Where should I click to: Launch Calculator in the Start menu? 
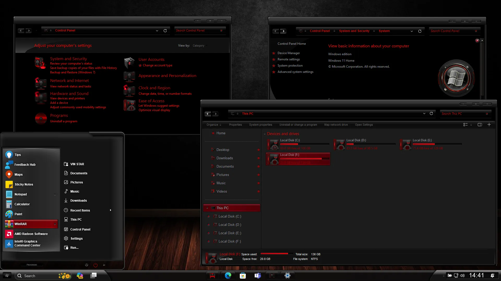coord(22,204)
